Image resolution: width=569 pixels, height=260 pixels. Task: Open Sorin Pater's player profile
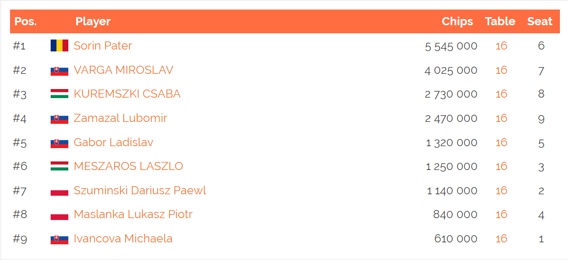pos(103,46)
